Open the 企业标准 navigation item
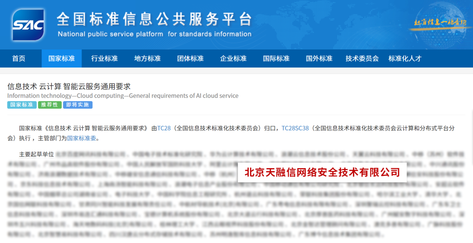Viewport: 473px width, 243px height. 233,59
